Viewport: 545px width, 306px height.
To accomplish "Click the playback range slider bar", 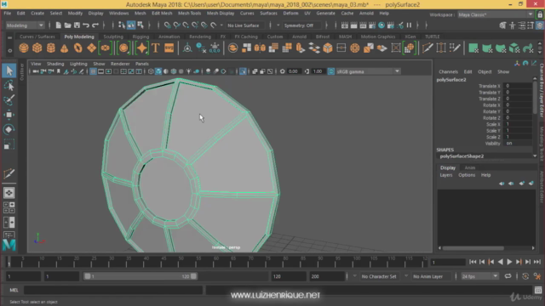I will click(141, 276).
